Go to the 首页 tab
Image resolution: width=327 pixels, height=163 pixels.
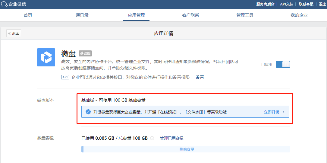[28, 15]
